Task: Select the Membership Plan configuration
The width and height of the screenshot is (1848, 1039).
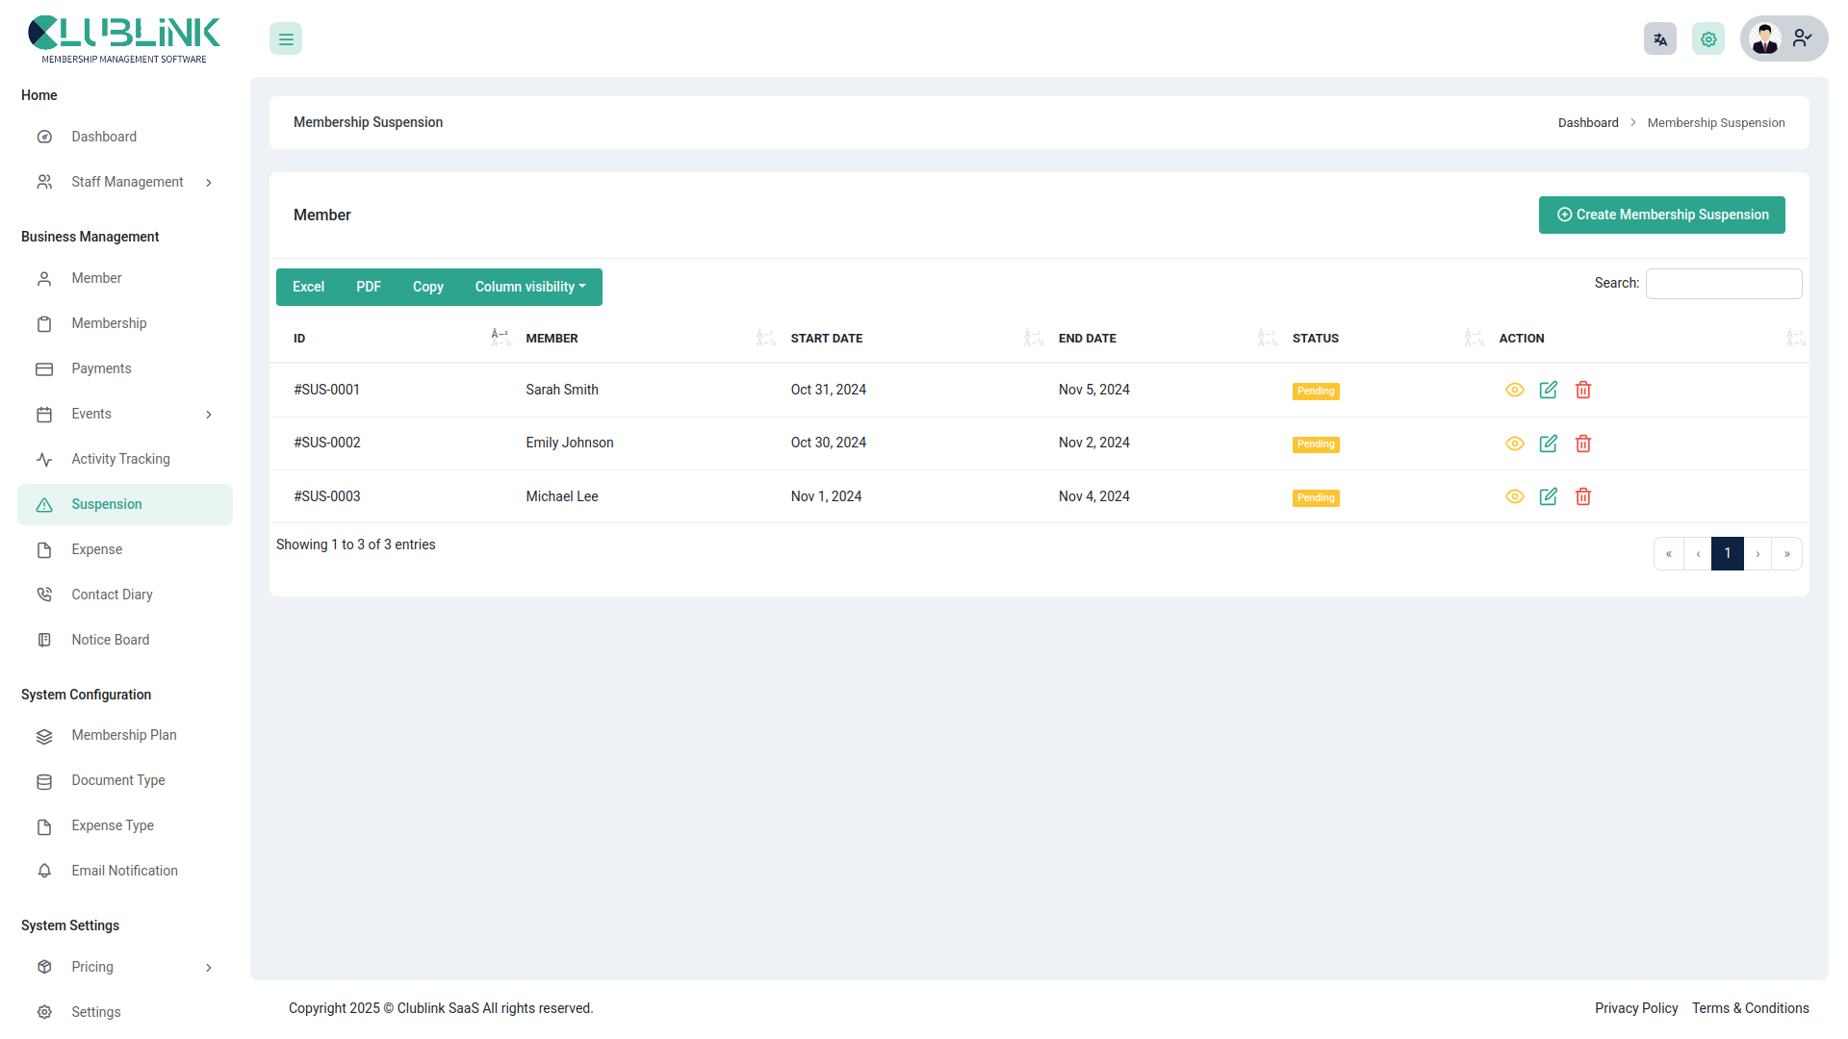Action: pos(123,735)
